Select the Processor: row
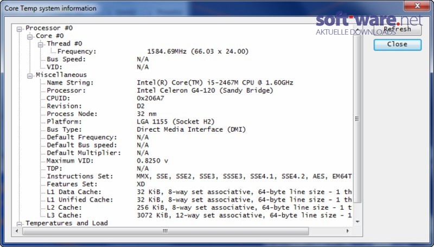Image resolution: width=434 pixels, height=247 pixels. tap(160, 90)
